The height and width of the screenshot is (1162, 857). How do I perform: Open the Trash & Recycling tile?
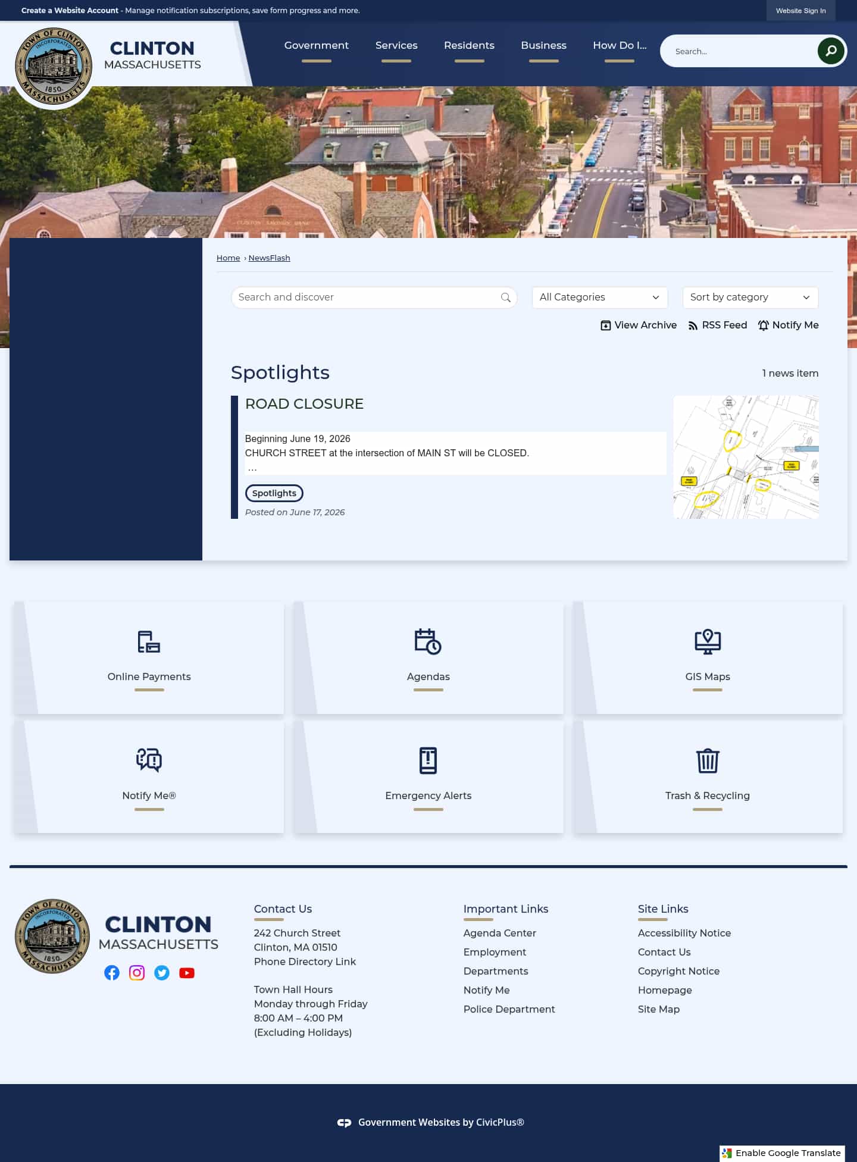(708, 776)
